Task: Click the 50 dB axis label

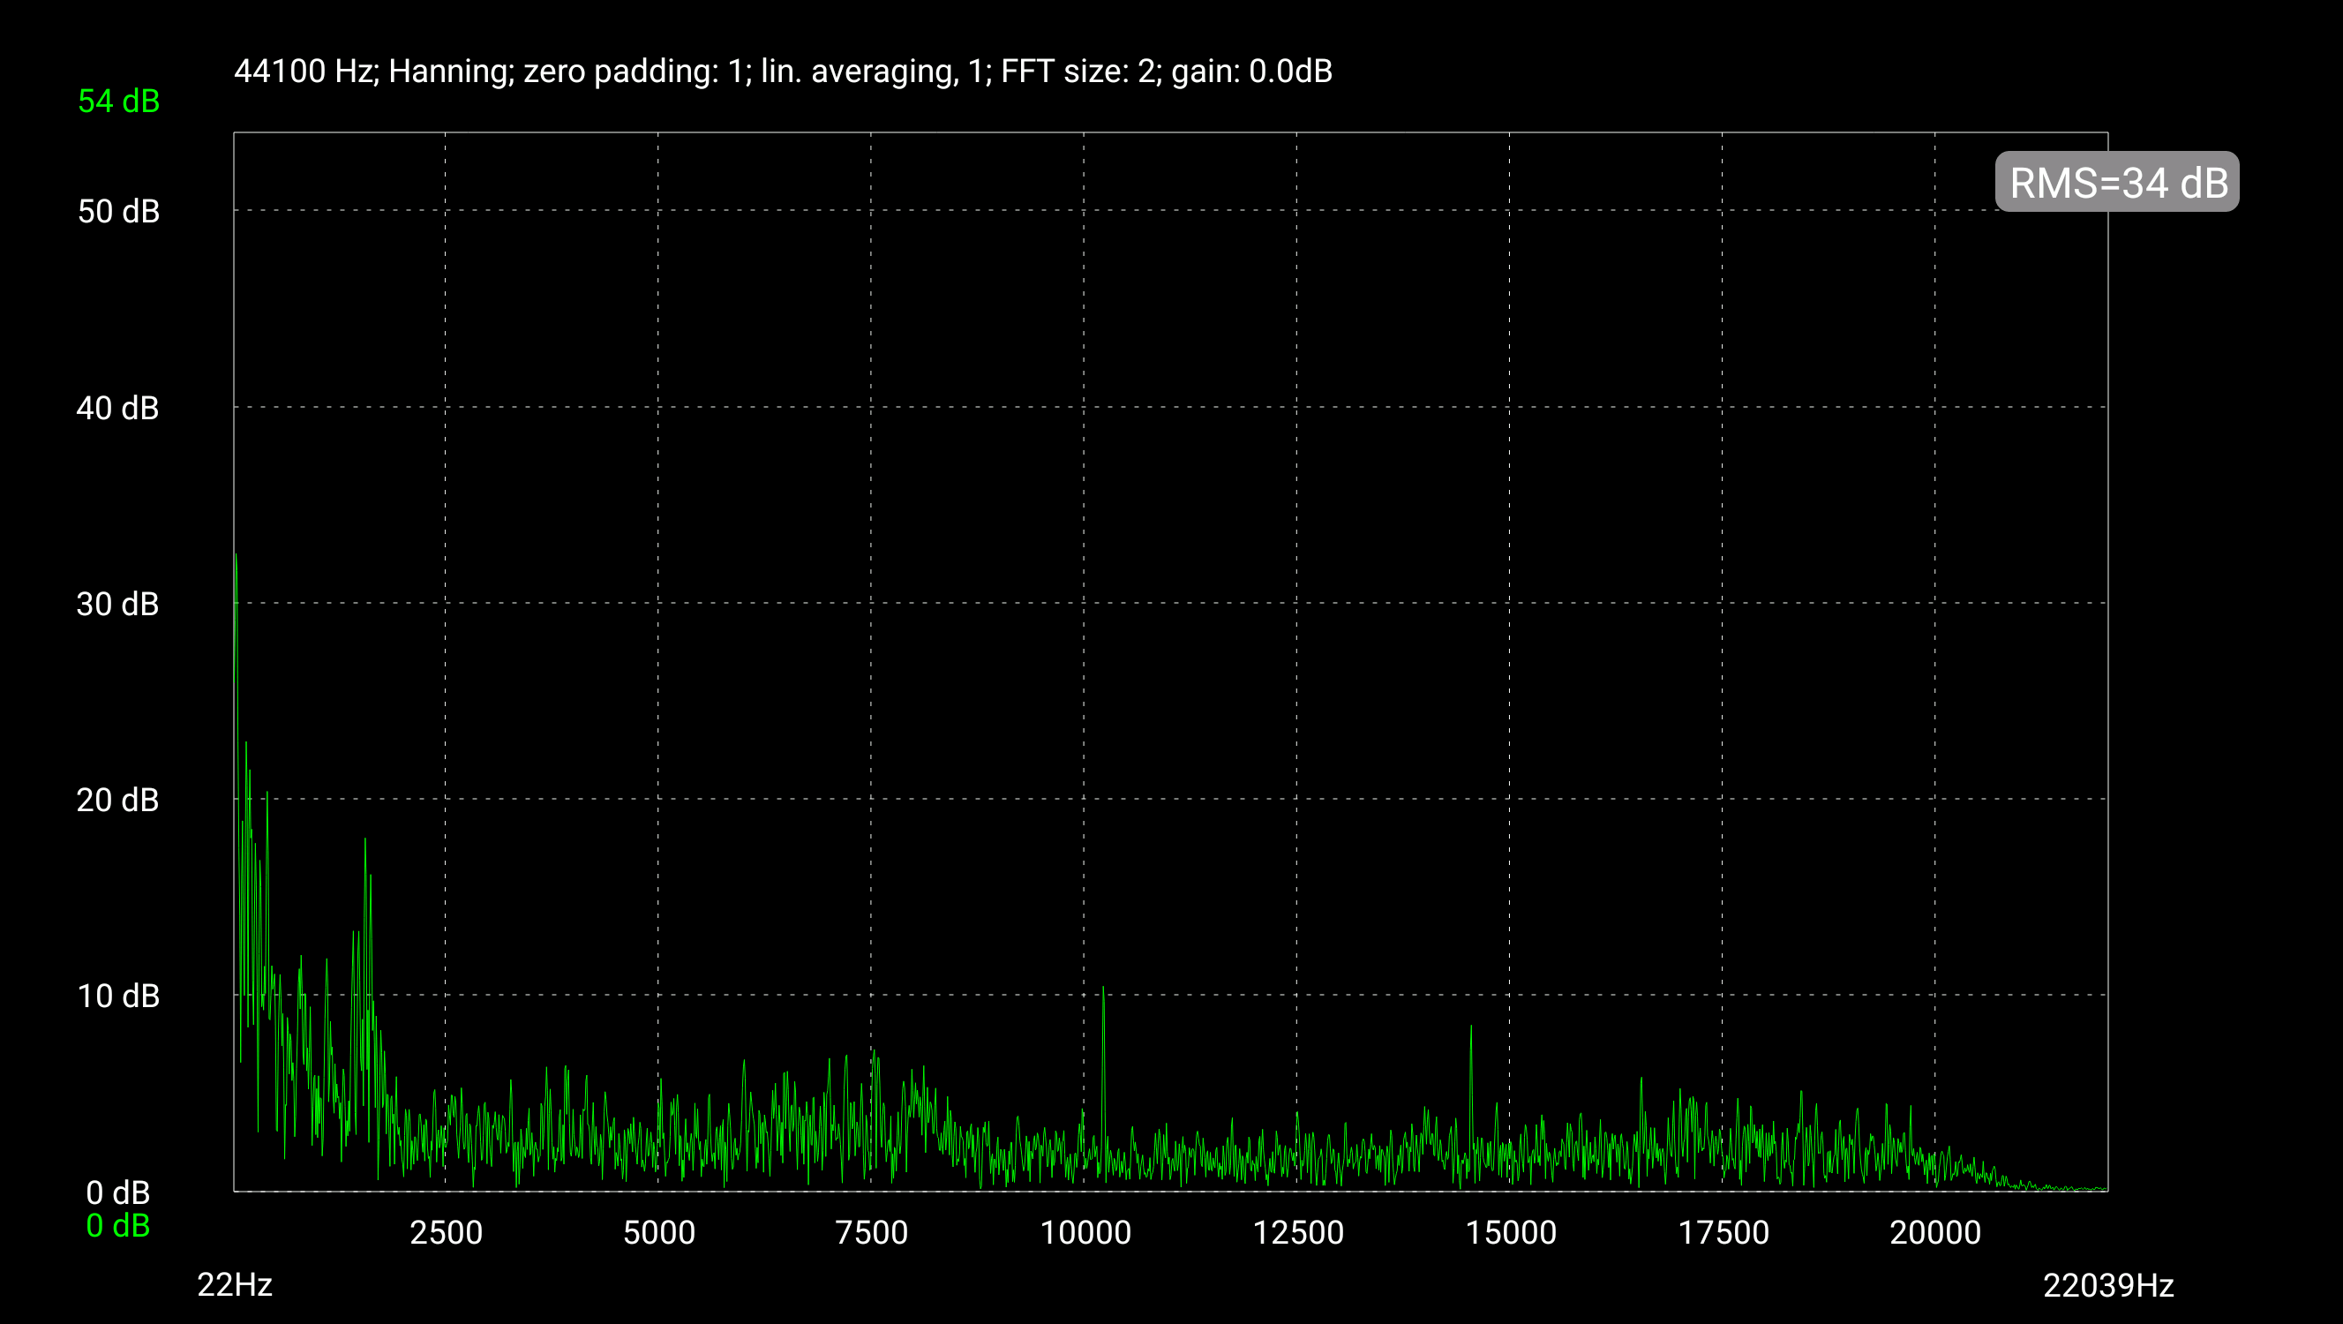Action: (x=118, y=211)
